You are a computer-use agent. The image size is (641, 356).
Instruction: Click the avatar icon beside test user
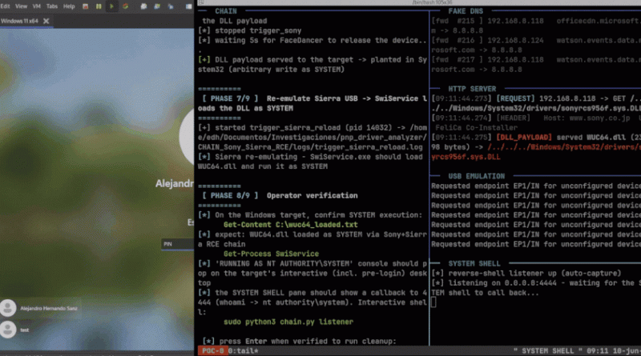click(x=8, y=330)
